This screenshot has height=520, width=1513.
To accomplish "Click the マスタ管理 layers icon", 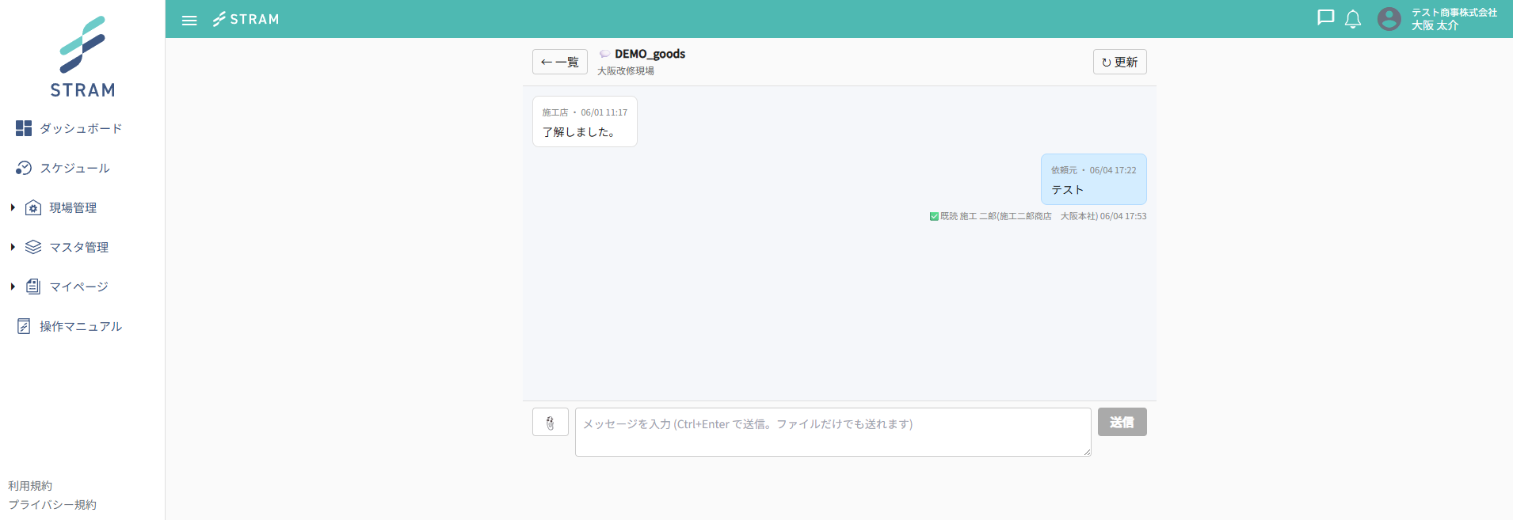I will click(x=33, y=247).
